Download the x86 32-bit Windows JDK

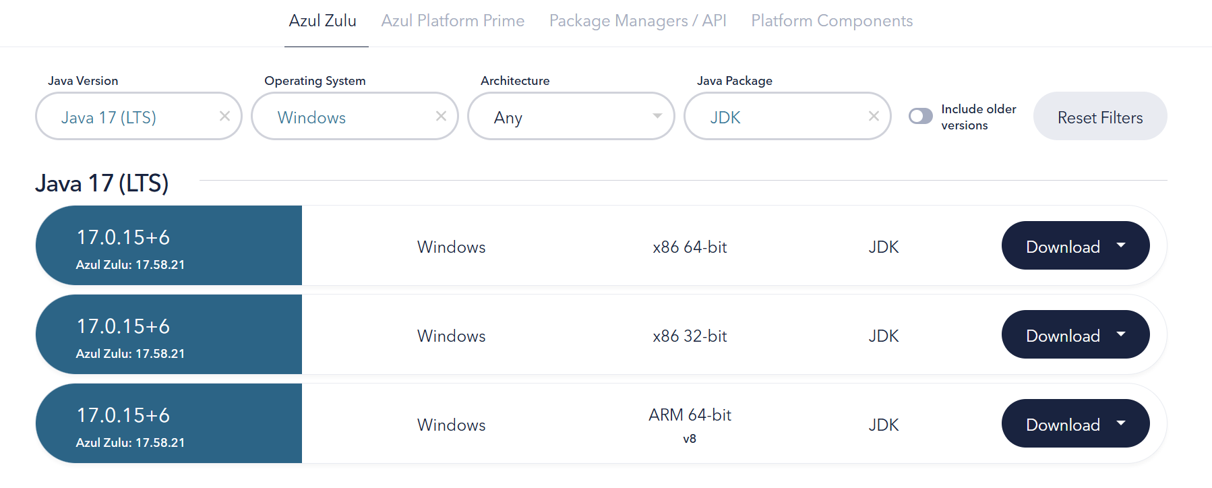[x=1062, y=336]
